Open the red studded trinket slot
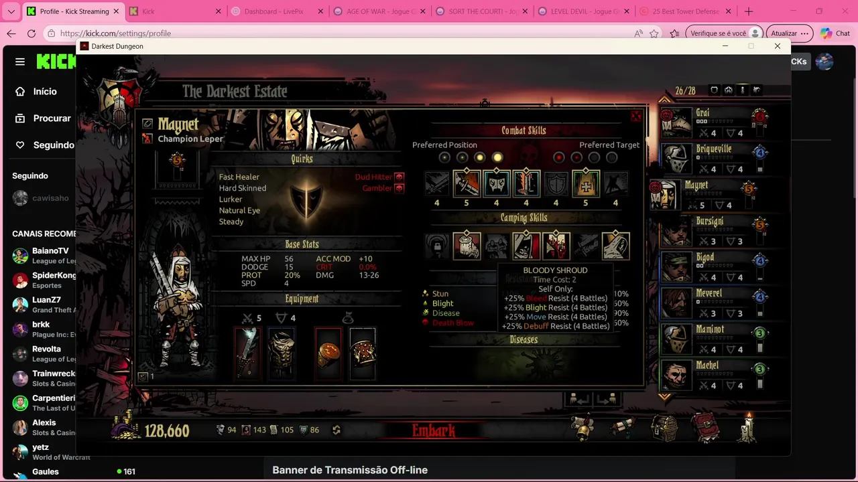 point(363,353)
